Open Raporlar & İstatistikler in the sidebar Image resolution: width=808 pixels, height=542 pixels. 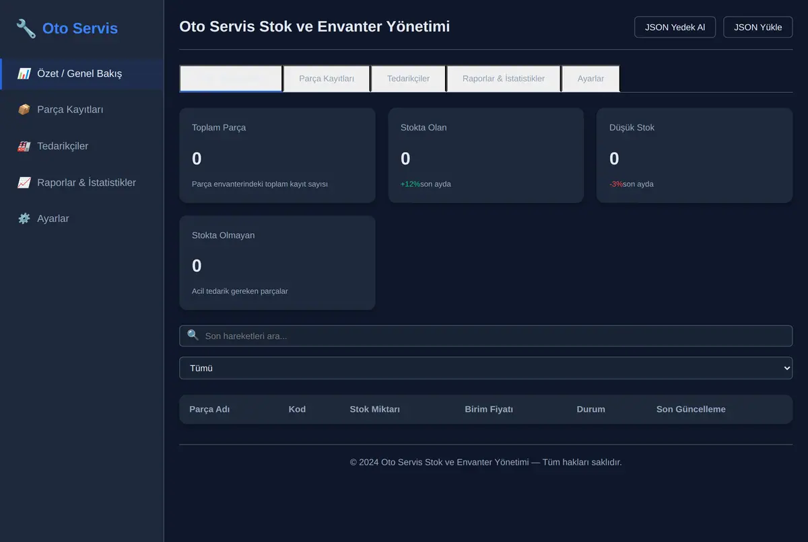tap(81, 182)
